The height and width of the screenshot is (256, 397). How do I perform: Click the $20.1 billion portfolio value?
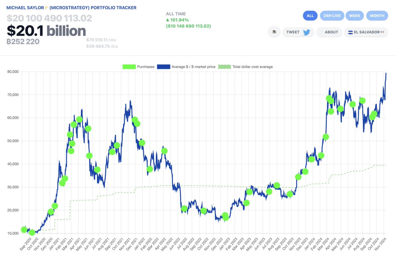click(x=46, y=31)
